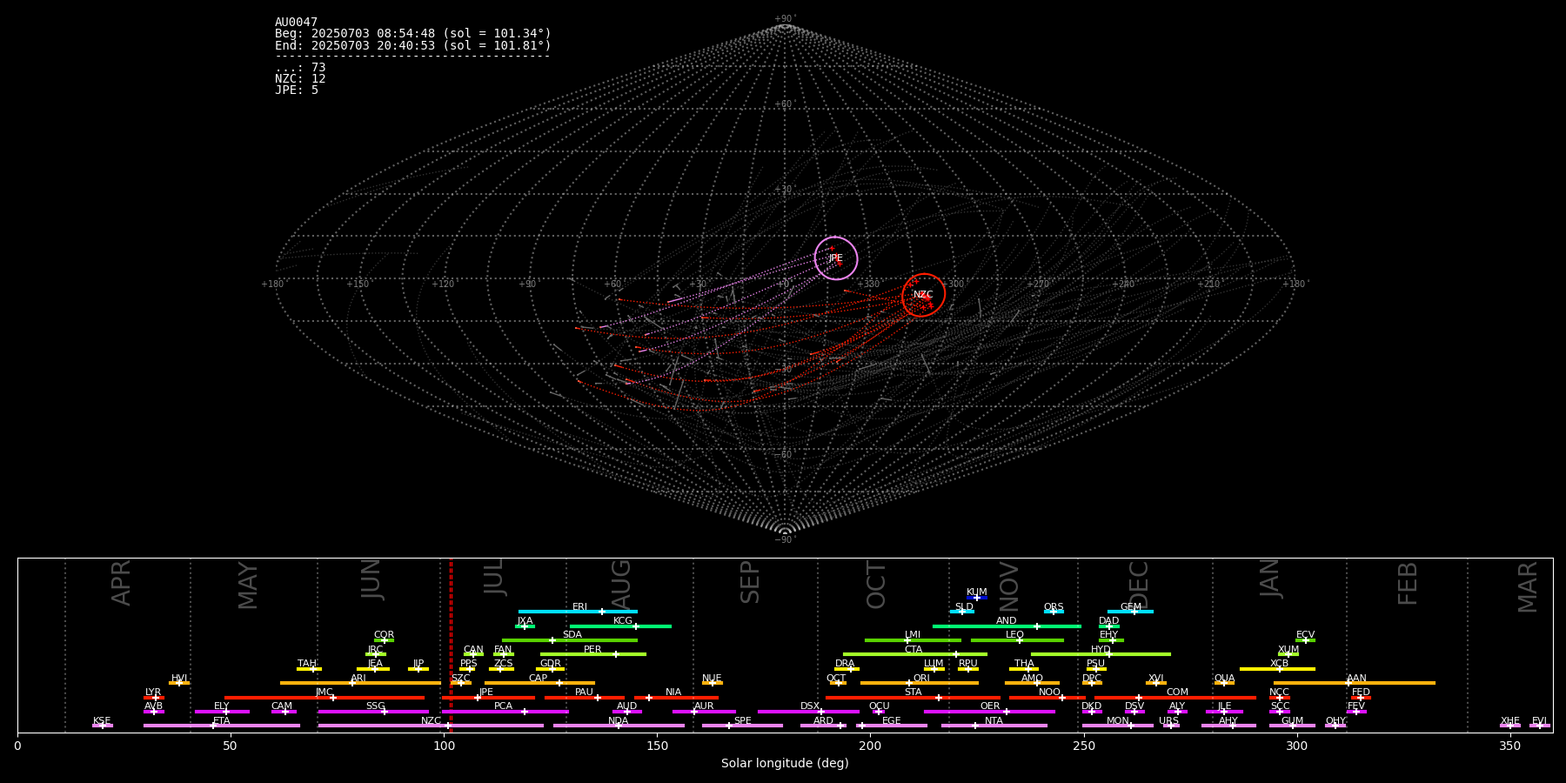
Task: Click the NUE shower label
Action: tap(712, 679)
